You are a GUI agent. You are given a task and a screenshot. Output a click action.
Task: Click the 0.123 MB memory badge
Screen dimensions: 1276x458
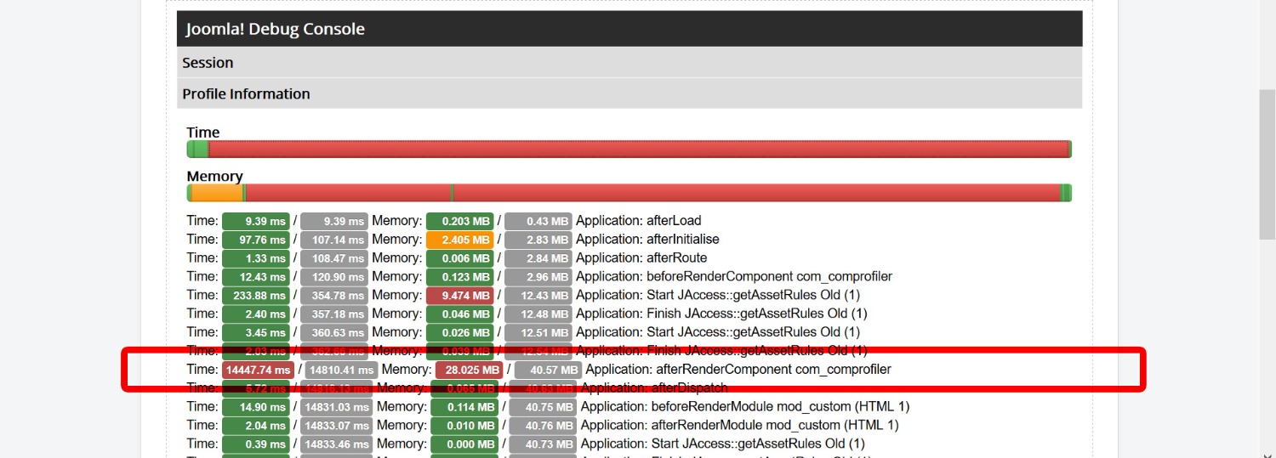click(x=460, y=277)
